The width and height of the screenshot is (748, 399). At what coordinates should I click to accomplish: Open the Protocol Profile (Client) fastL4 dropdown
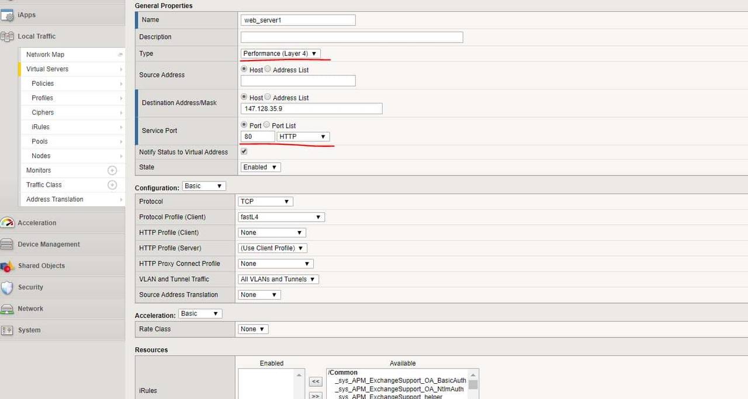[281, 217]
